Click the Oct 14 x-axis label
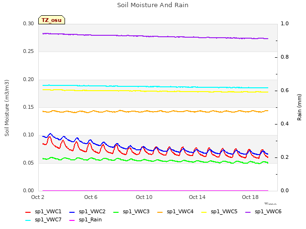The width and height of the screenshot is (306, 229). click(x=197, y=197)
